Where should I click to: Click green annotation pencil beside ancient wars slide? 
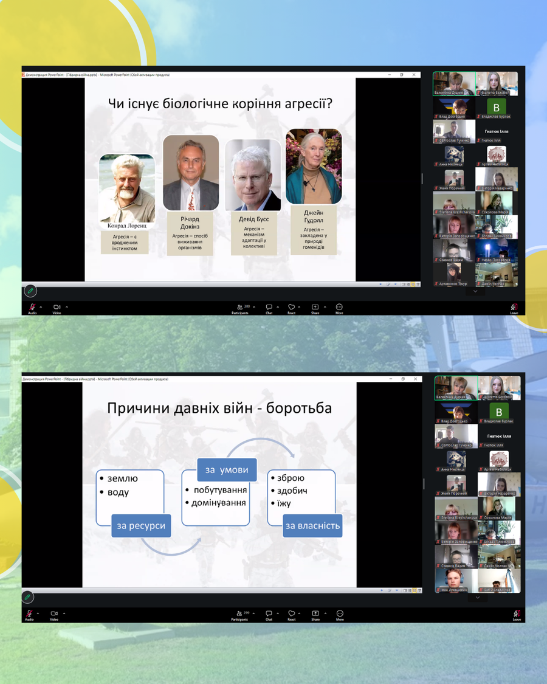(x=29, y=598)
